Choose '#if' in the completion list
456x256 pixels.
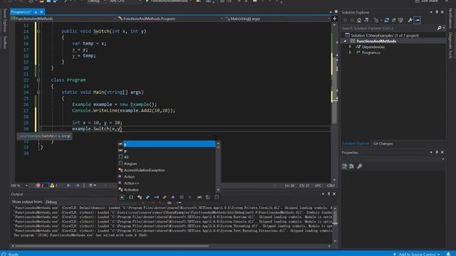167,157
